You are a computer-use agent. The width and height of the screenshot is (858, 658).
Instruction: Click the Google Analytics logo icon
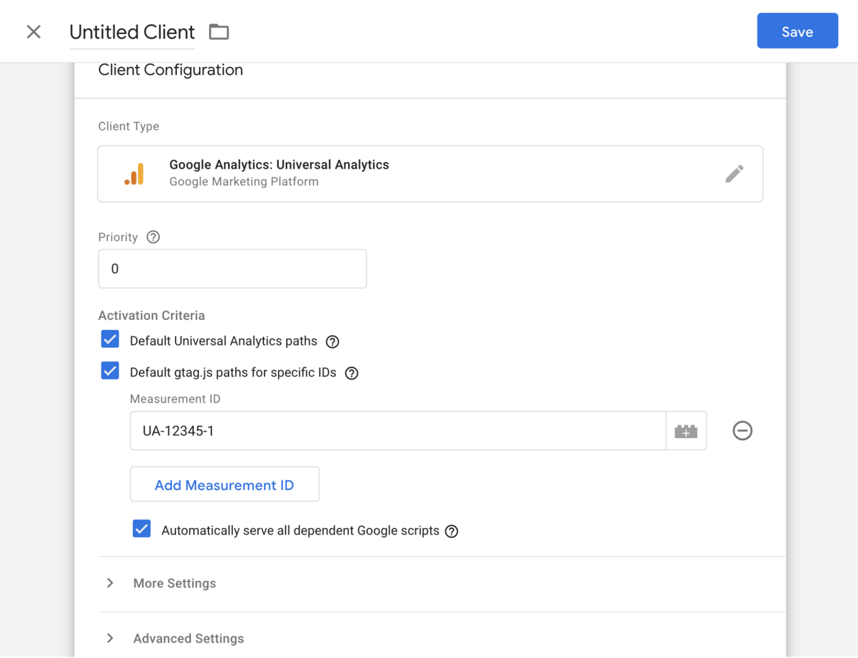pyautogui.click(x=134, y=173)
